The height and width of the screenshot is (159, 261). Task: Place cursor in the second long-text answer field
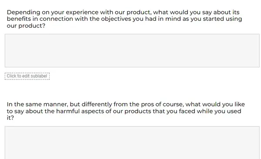coord(132,142)
